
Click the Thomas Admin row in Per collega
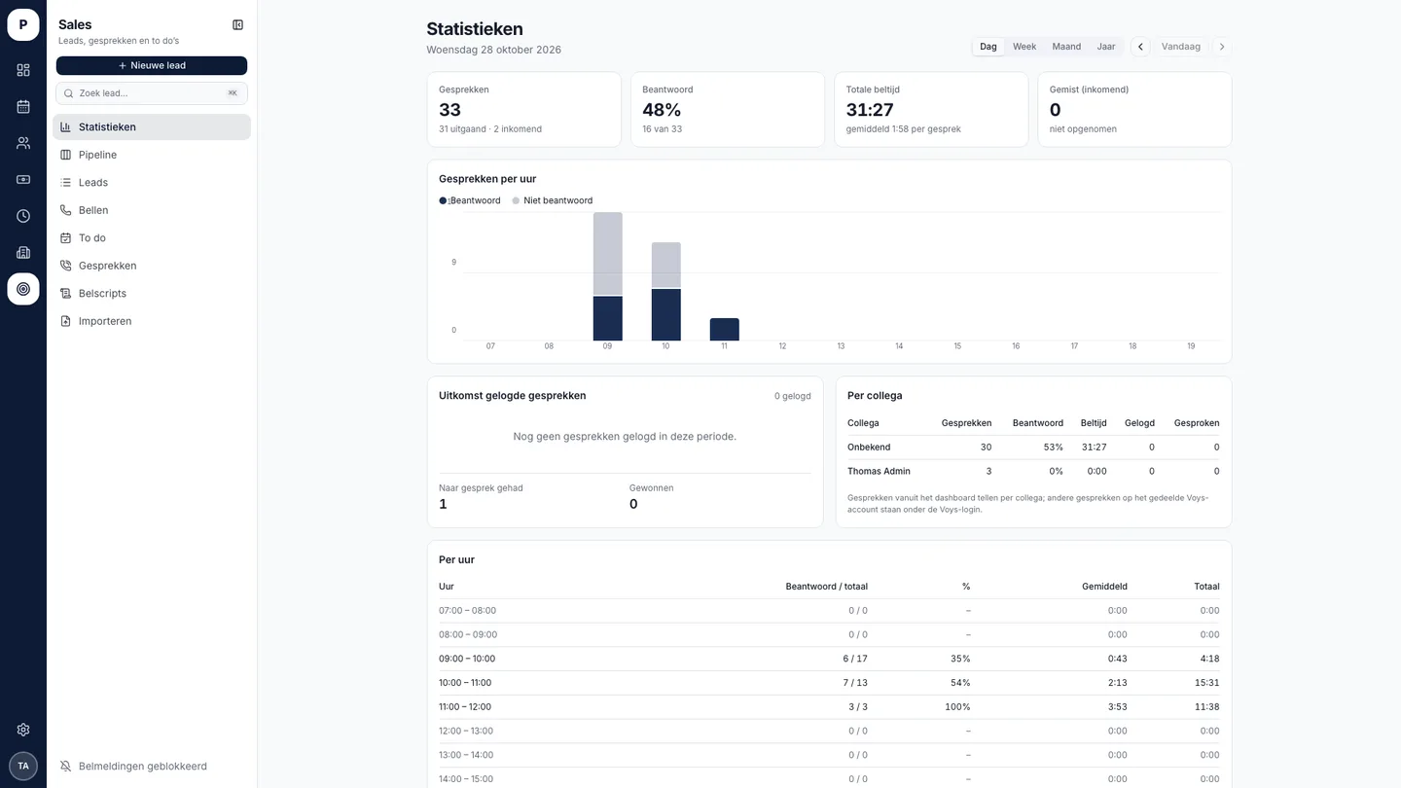[1033, 471]
